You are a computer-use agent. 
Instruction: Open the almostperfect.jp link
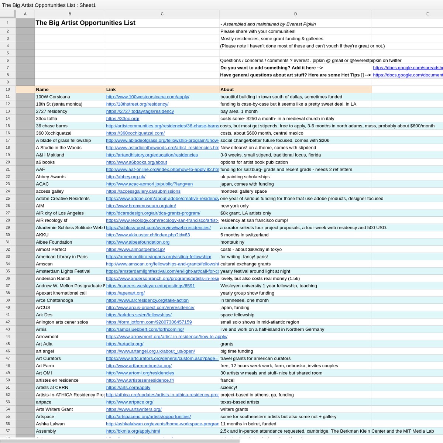coord(135,250)
